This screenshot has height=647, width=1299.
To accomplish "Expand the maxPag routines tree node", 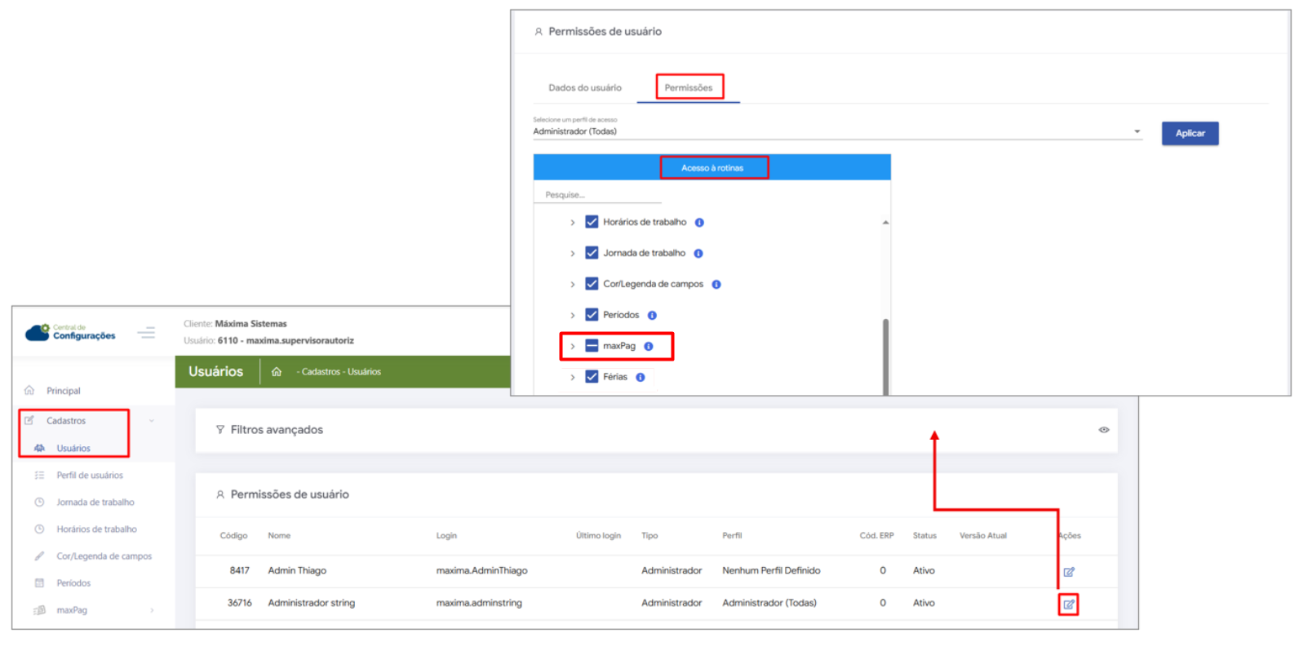I will pyautogui.click(x=572, y=347).
